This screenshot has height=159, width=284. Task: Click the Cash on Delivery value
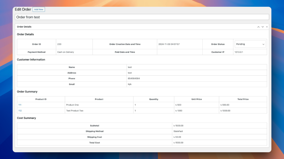click(66, 52)
